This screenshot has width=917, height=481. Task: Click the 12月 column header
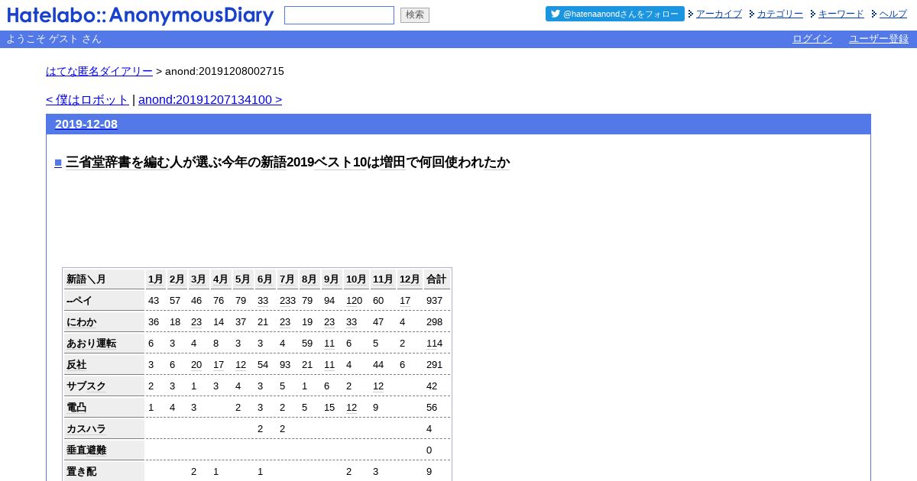click(410, 279)
